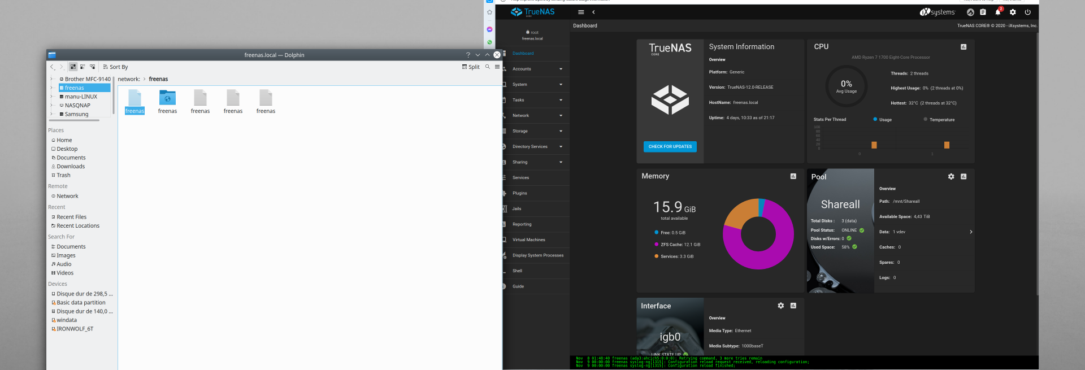Search for Images in Dolphin sidebar
Screen dimensions: 1085x370
coord(63,255)
